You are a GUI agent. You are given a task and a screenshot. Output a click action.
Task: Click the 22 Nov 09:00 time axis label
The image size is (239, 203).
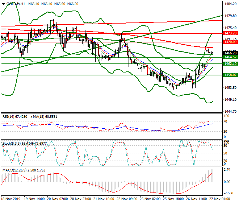tap(127, 199)
